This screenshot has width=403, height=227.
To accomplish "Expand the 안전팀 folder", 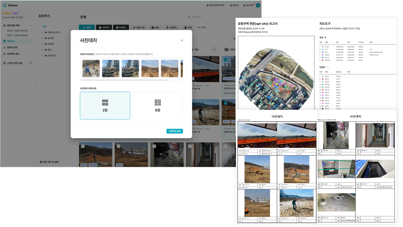I will coord(42,44).
